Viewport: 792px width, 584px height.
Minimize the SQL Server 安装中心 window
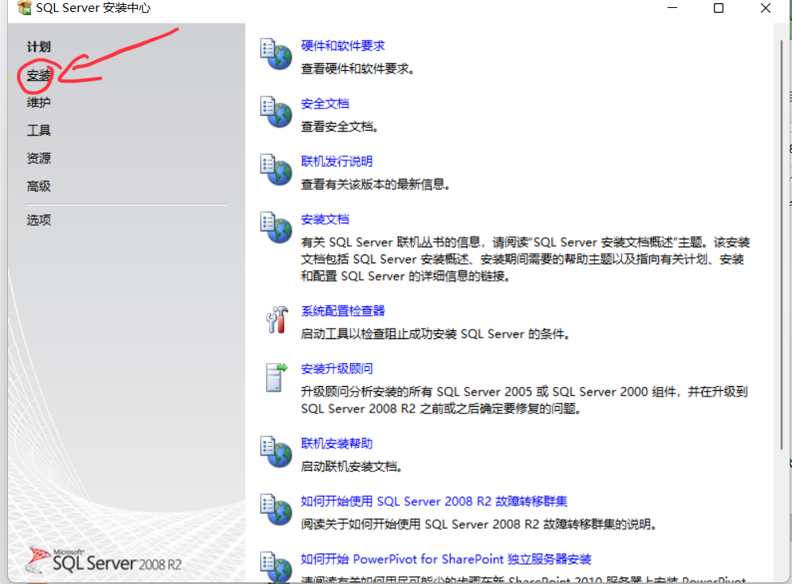(672, 7)
